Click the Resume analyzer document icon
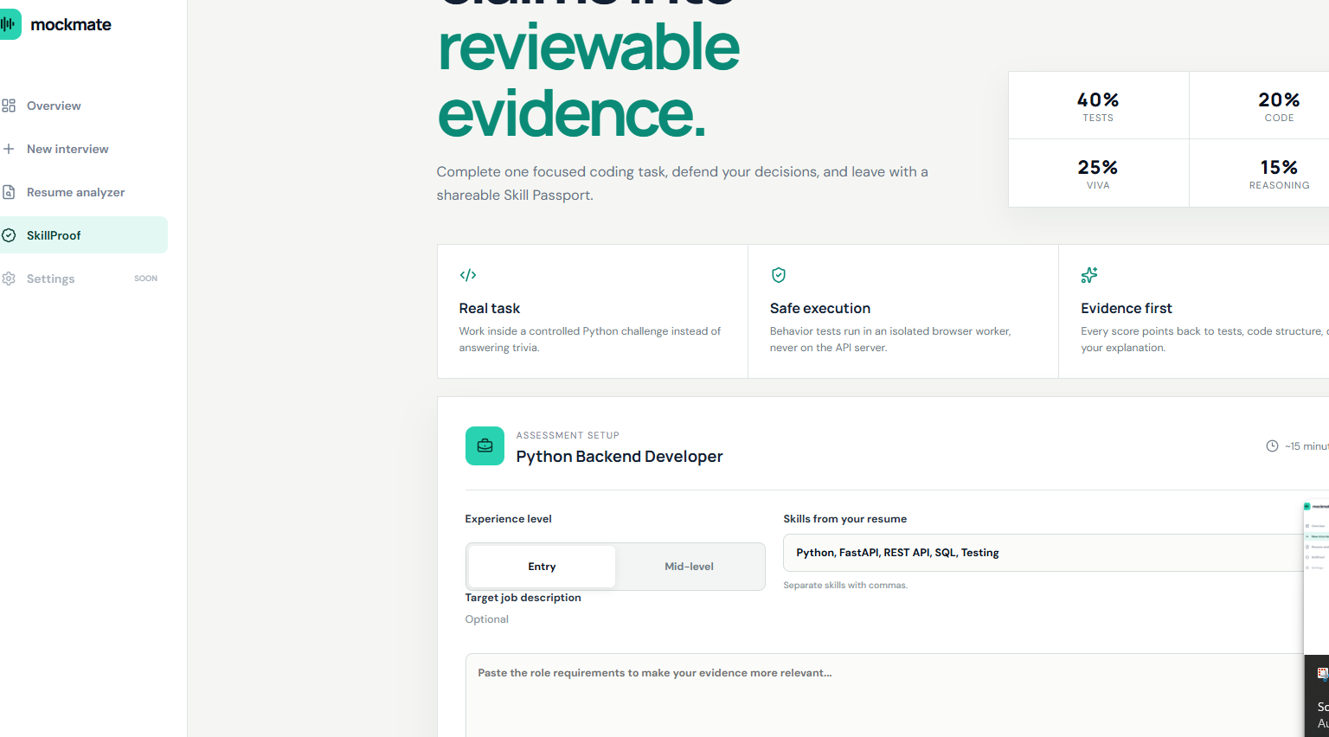Screen dimensions: 1329x737 pos(9,192)
